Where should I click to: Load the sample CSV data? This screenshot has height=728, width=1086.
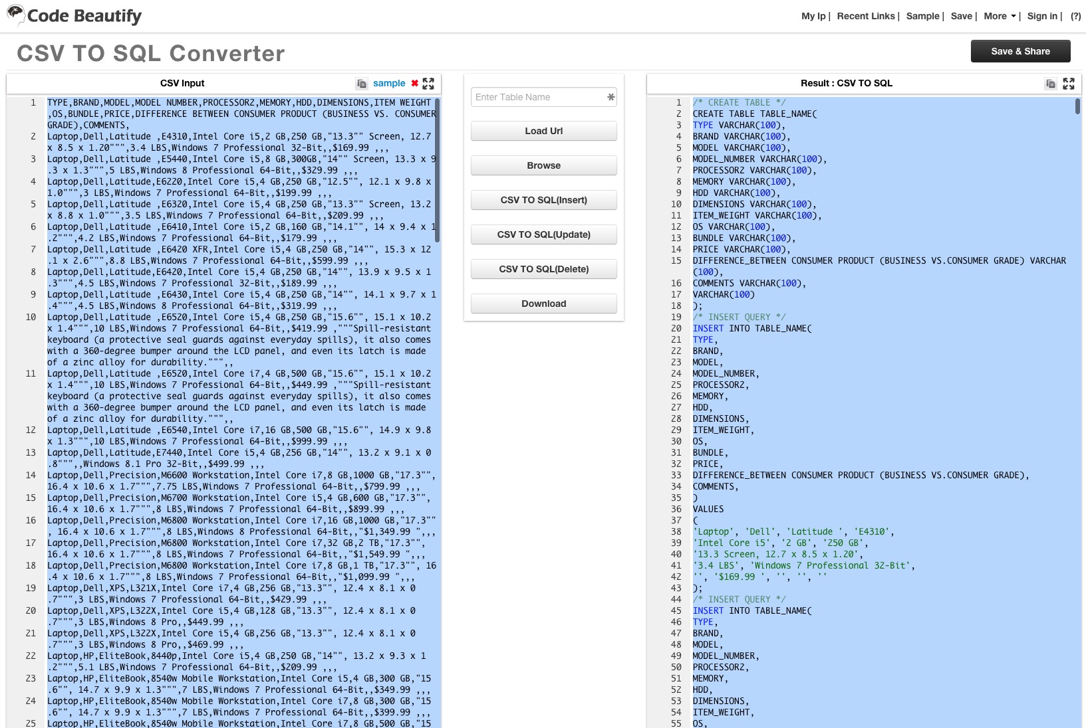[390, 83]
